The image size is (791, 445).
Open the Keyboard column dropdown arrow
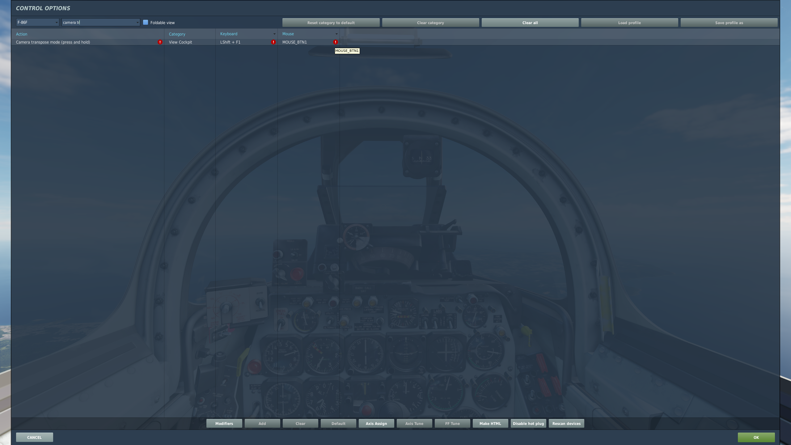click(x=274, y=34)
